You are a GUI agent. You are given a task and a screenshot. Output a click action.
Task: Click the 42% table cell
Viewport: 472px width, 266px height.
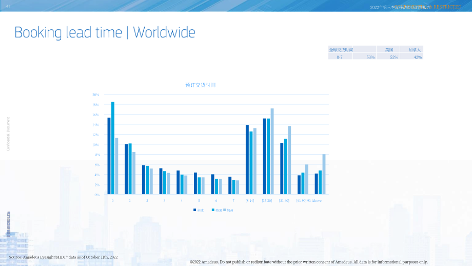411,57
